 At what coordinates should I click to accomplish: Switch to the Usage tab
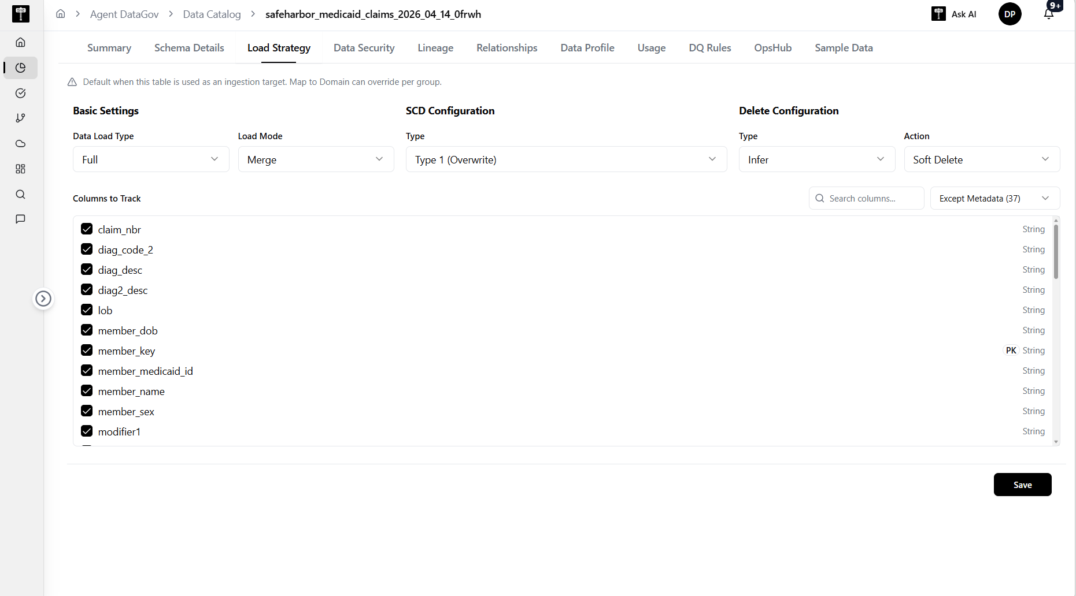coord(652,48)
